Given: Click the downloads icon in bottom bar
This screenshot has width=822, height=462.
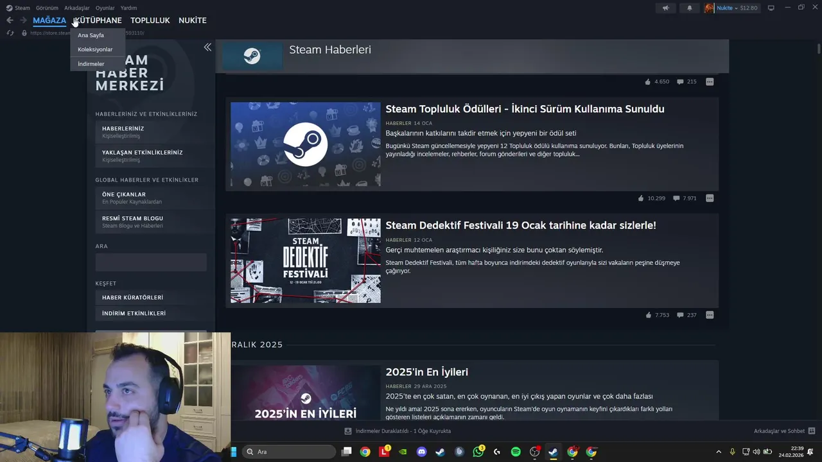Looking at the screenshot, I should click(x=348, y=431).
